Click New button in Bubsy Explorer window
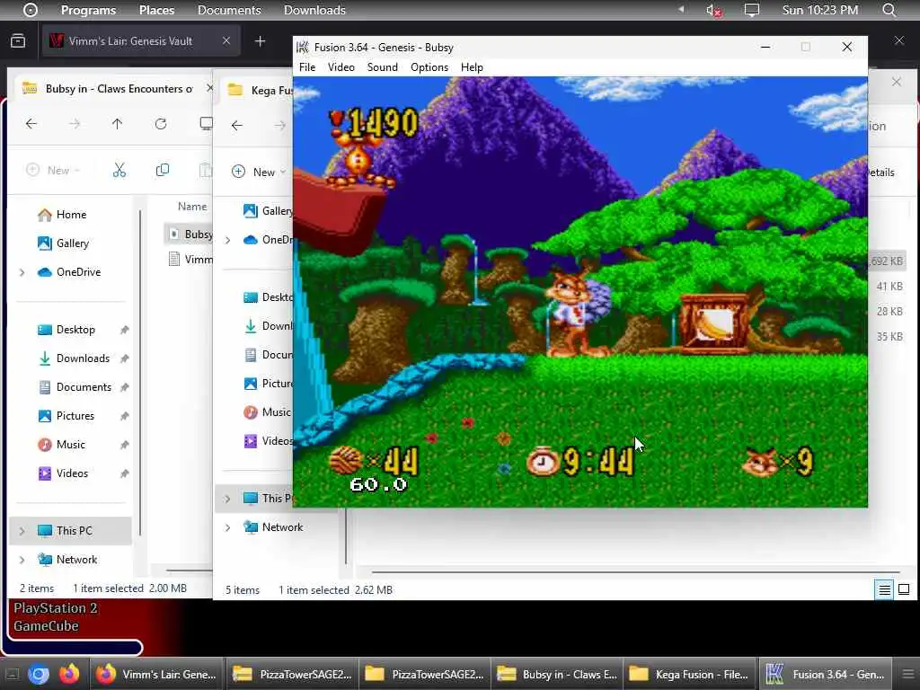The height and width of the screenshot is (690, 920). 53,170
